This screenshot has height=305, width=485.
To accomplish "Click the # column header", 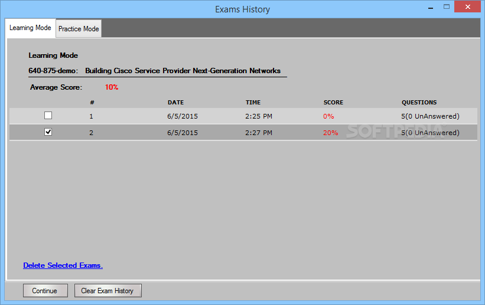I will coord(92,102).
